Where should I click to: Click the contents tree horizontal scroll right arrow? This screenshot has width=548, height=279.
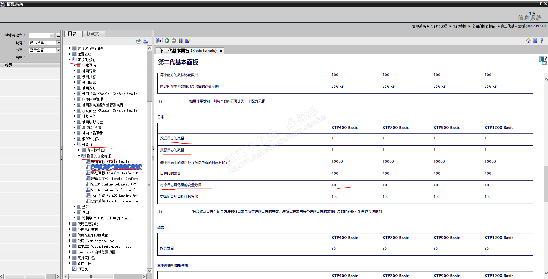144,276
